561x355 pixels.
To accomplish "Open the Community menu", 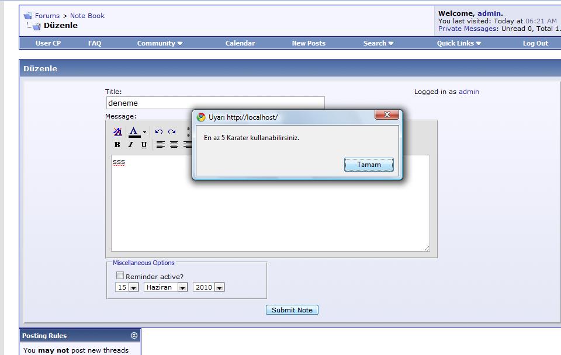I will click(160, 43).
